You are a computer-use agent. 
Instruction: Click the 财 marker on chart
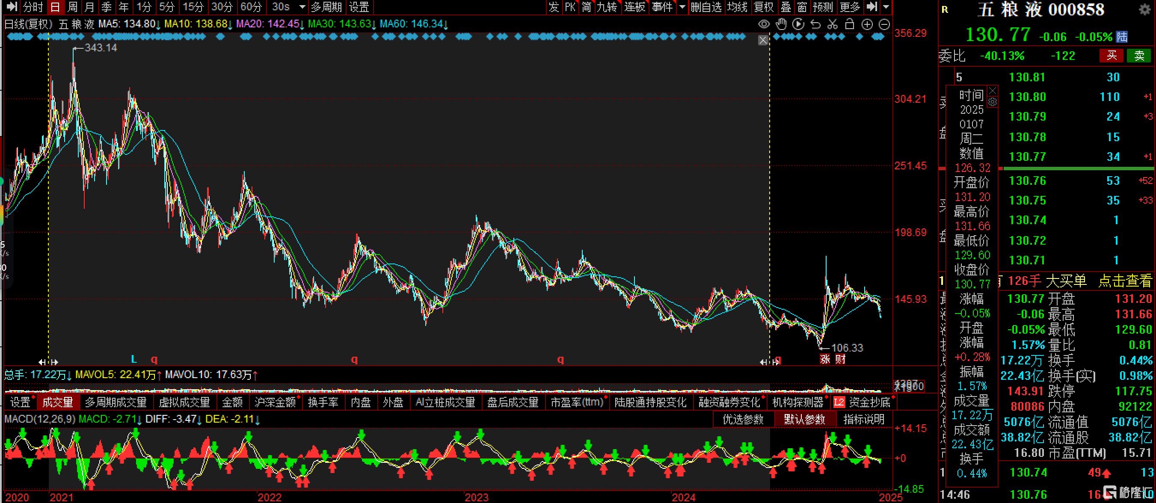[x=840, y=359]
